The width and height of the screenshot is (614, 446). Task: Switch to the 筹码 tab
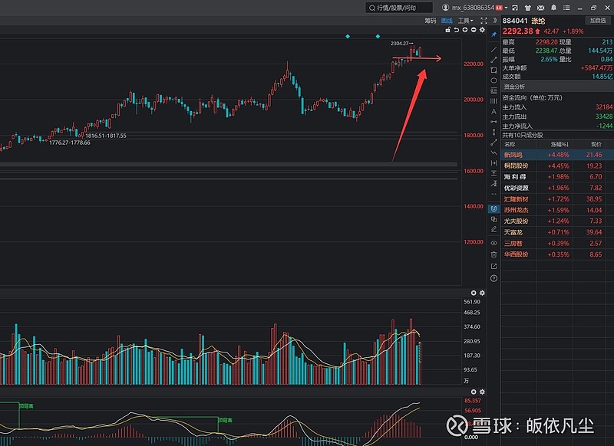pyautogui.click(x=430, y=21)
